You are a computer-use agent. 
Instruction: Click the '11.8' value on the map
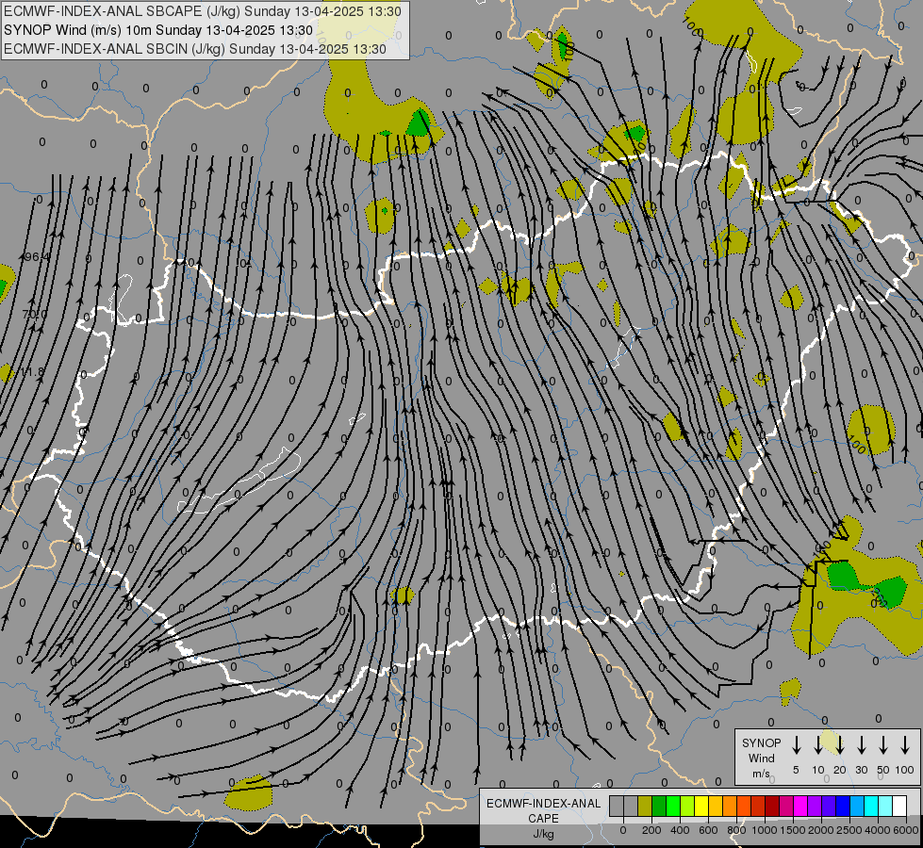(x=32, y=372)
